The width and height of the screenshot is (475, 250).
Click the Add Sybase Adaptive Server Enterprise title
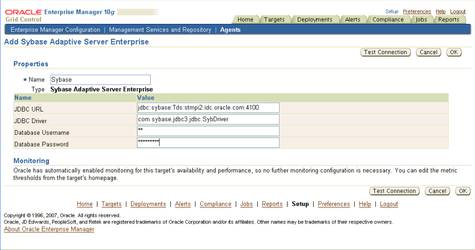coord(76,41)
